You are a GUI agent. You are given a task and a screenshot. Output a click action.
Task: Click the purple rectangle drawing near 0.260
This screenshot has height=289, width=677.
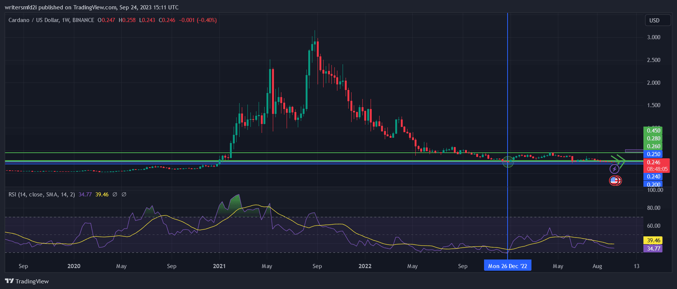pos(634,151)
